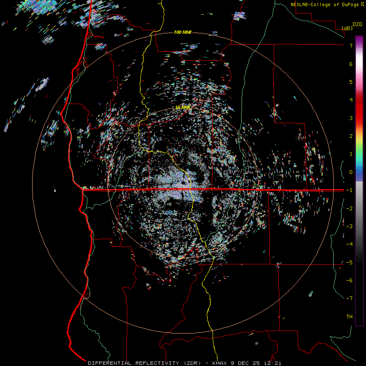Viewport: 366px width, 366px height.
Task: Click the TH threshold label on scale
Action: coord(349,317)
